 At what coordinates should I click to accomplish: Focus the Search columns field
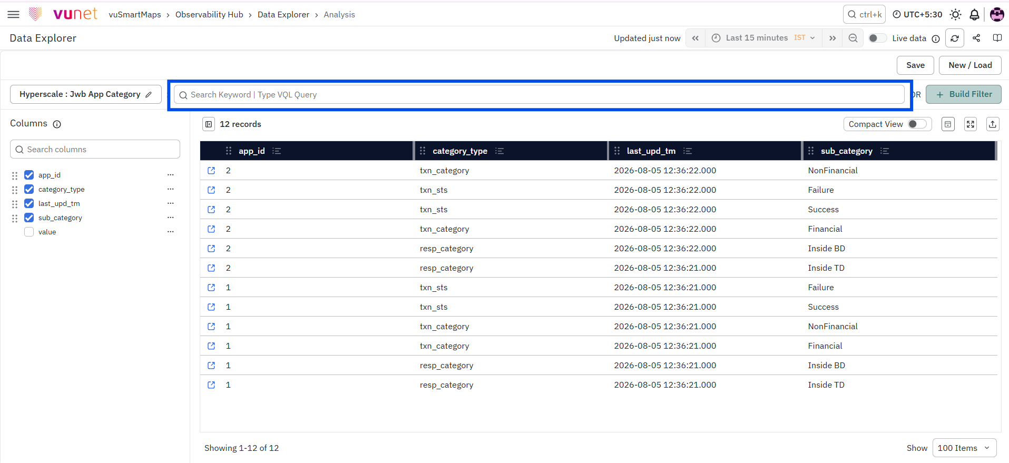tap(95, 150)
